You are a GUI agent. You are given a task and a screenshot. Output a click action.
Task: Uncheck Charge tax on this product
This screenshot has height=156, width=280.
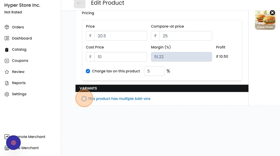[88, 71]
